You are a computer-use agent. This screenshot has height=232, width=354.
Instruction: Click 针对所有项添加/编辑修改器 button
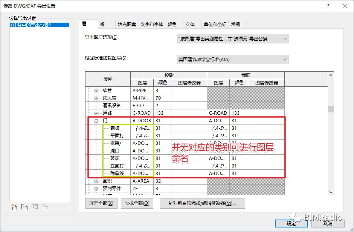tap(202, 203)
